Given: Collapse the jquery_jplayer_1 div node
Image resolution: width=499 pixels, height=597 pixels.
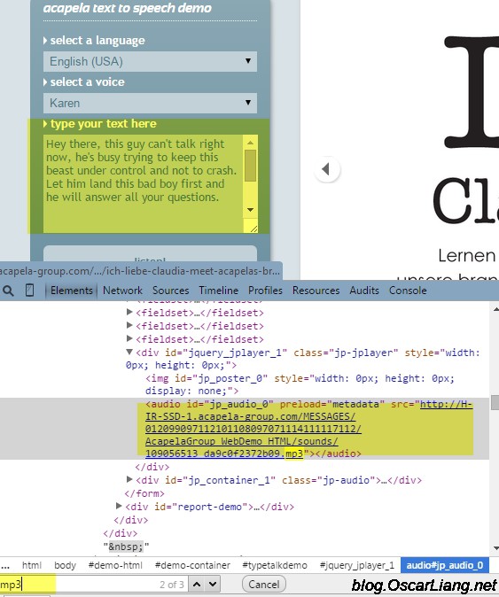Looking at the screenshot, I should (x=129, y=352).
